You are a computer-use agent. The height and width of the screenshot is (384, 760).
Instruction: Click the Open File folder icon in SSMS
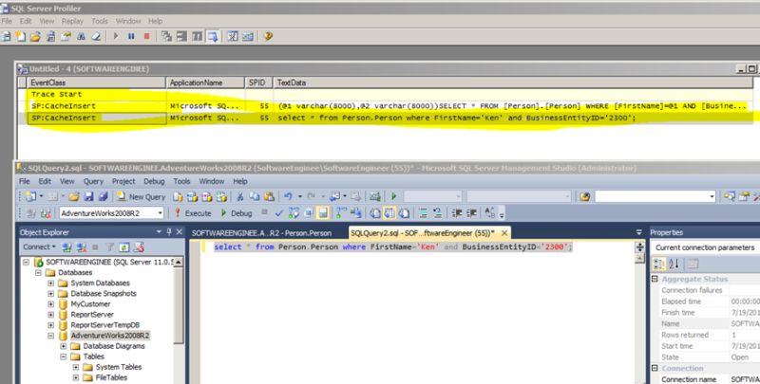[74, 197]
